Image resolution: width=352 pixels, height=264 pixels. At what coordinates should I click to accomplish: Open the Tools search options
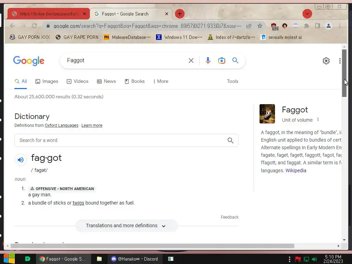(x=233, y=81)
